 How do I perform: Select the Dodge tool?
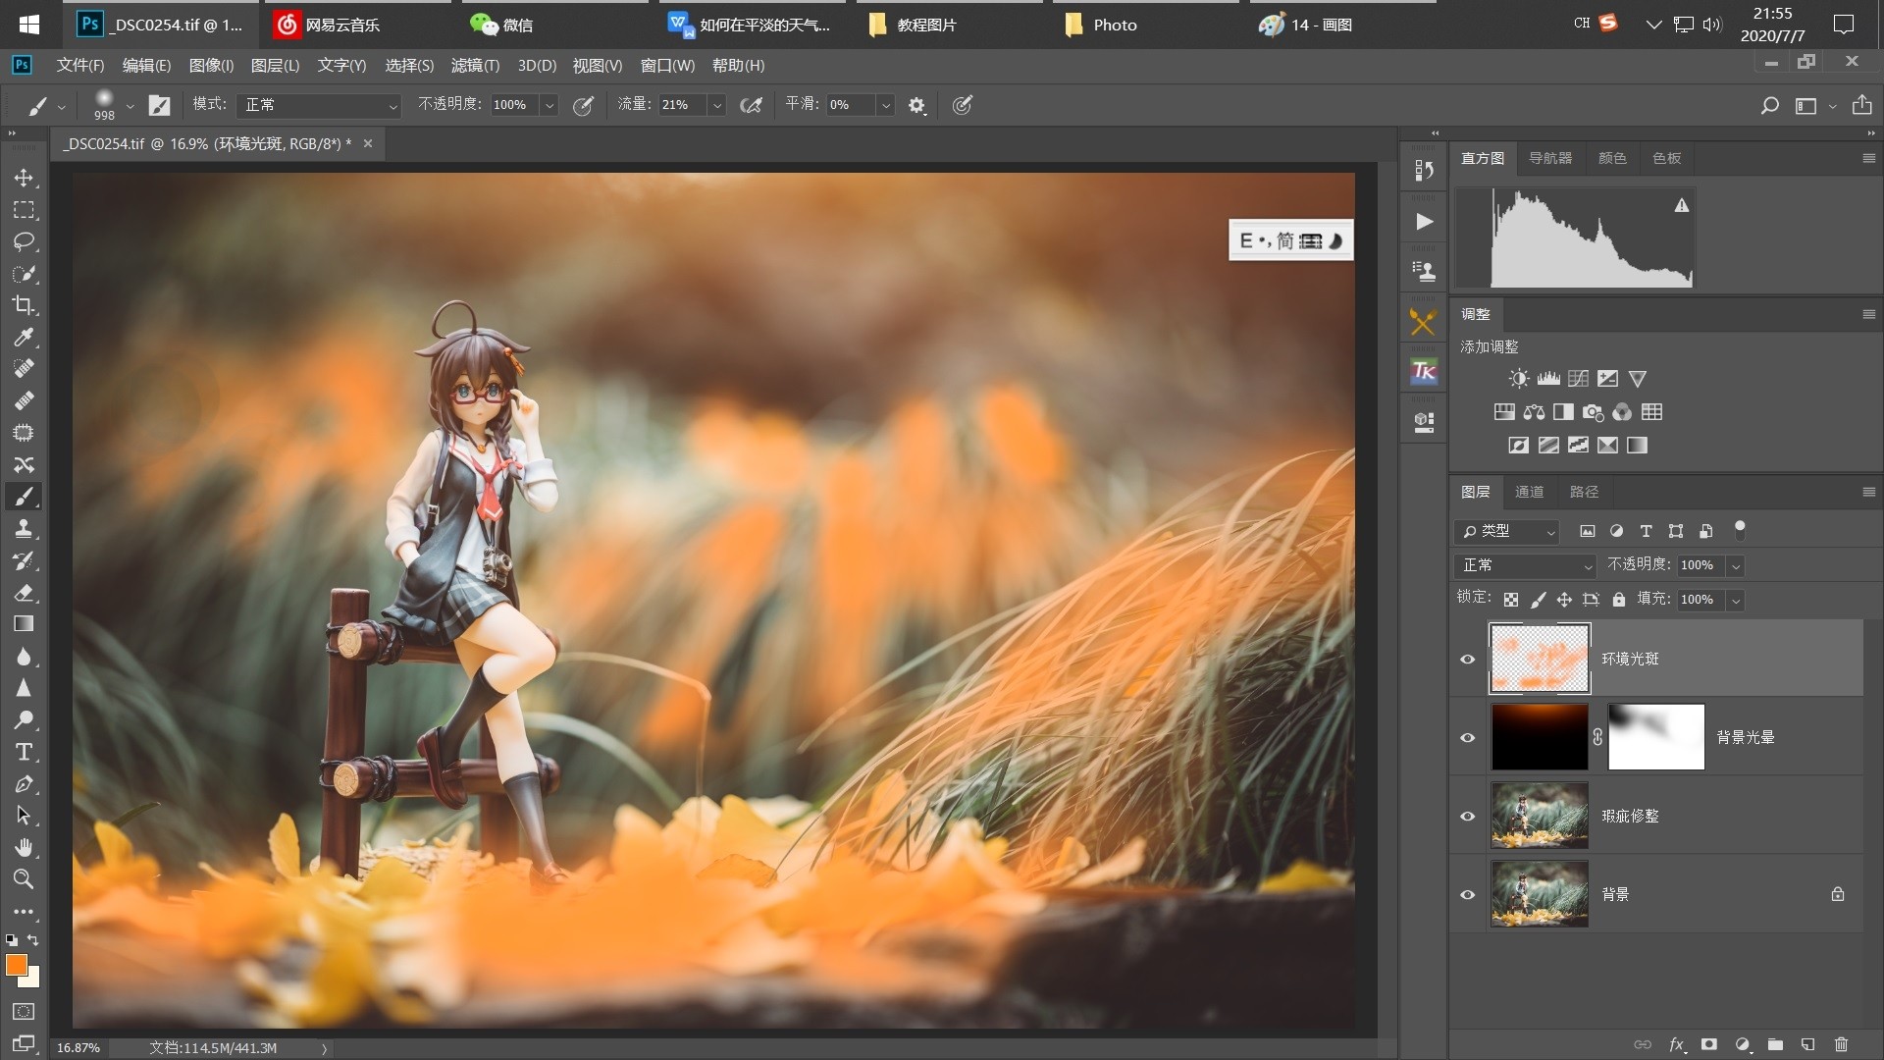tap(24, 720)
